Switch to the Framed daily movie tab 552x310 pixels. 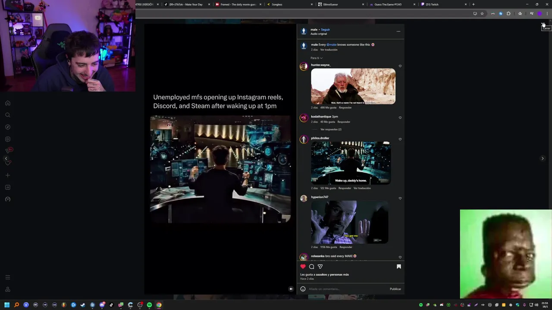pos(238,4)
